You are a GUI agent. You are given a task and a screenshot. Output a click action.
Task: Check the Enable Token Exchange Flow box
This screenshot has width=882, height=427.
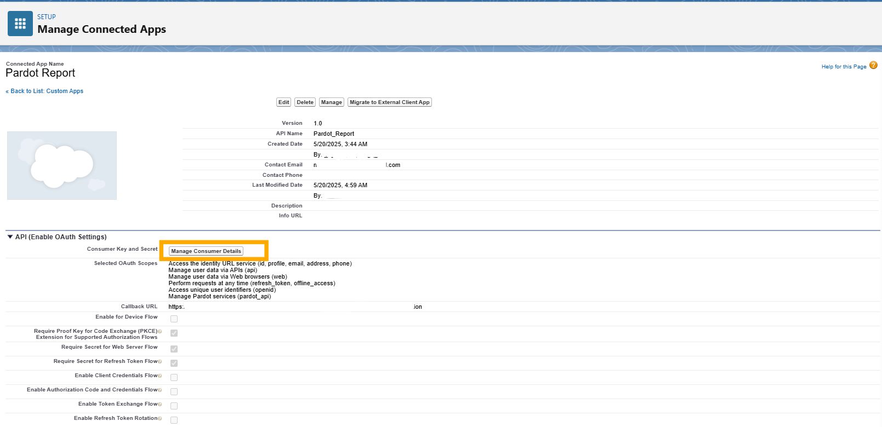(x=174, y=406)
